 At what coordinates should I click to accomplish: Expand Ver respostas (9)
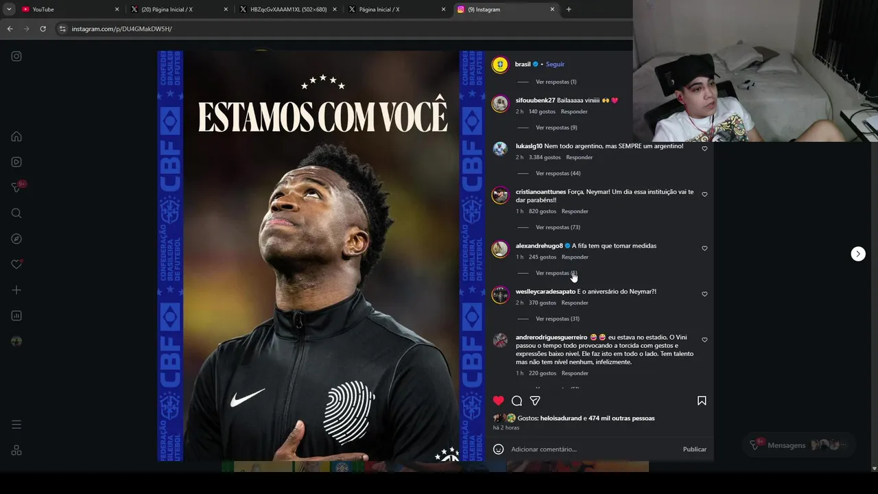click(556, 128)
